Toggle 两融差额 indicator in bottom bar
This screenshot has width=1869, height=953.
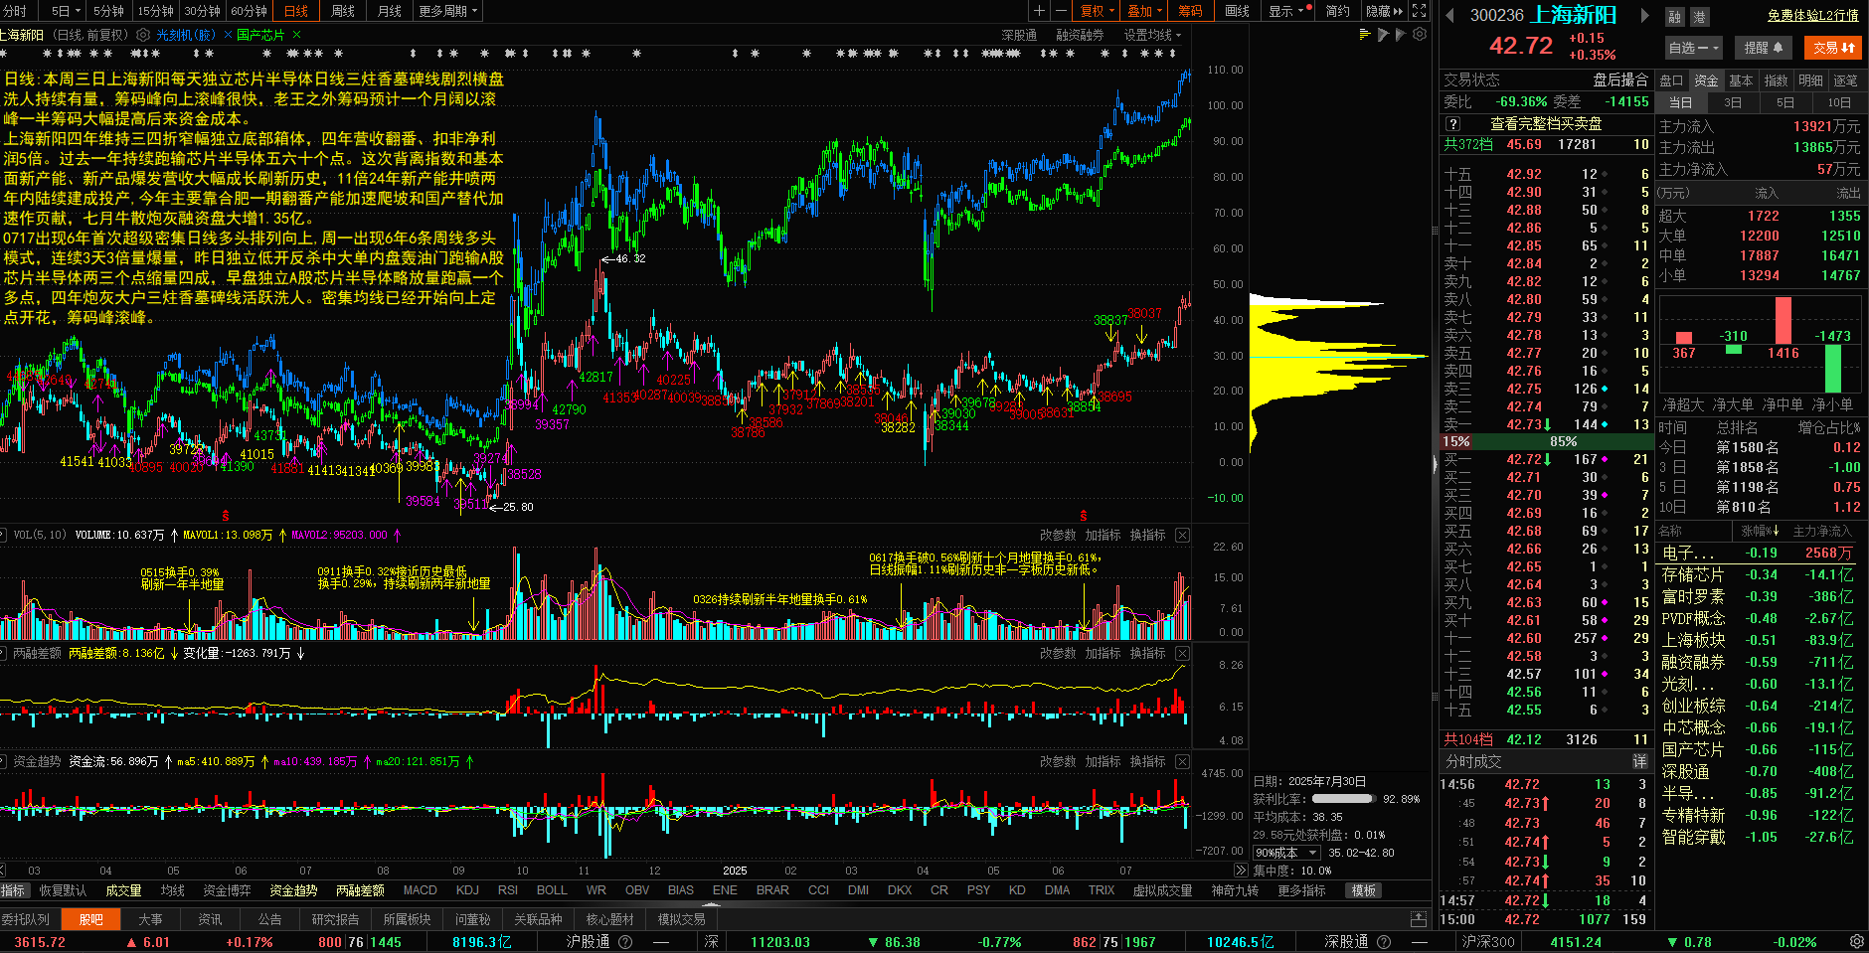pos(360,890)
